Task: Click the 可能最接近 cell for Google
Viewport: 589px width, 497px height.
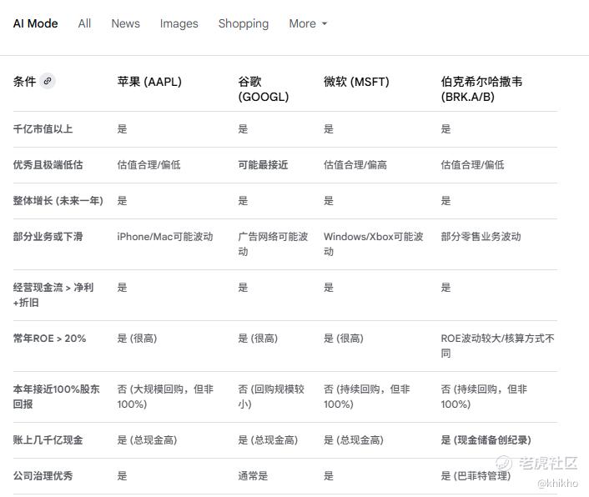Action: pos(263,165)
